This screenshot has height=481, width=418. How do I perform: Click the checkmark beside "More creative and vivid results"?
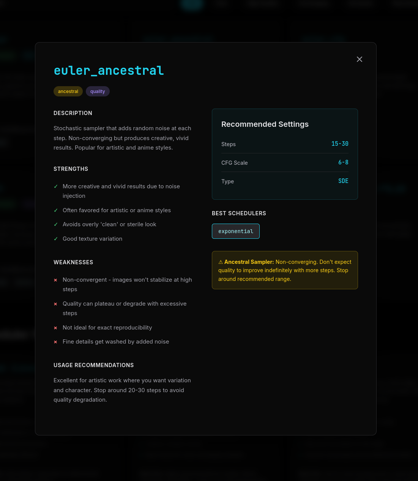pyautogui.click(x=56, y=186)
